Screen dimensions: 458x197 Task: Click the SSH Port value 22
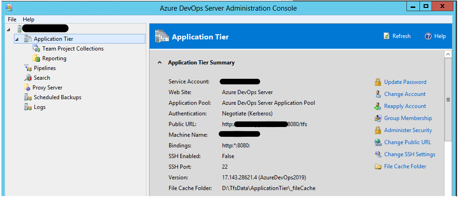coord(225,167)
